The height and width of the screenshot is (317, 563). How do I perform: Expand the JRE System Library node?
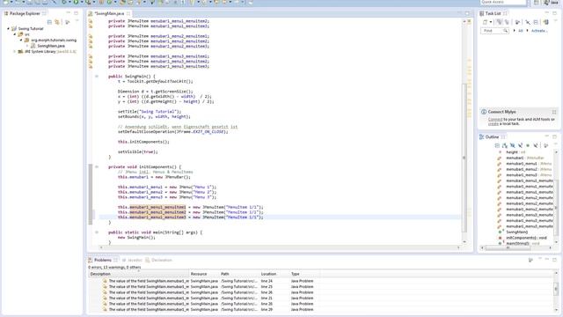[15, 52]
